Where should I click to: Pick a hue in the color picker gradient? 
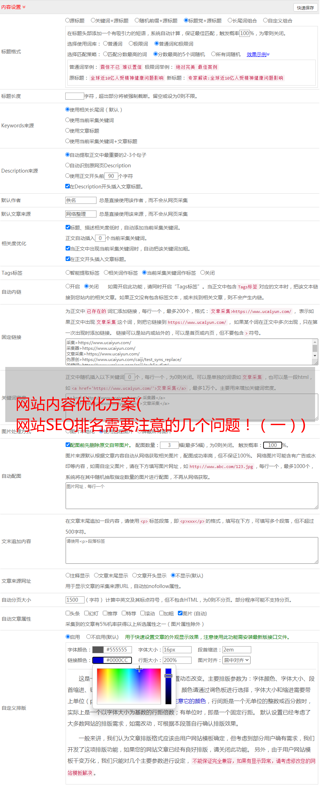(x=129, y=686)
